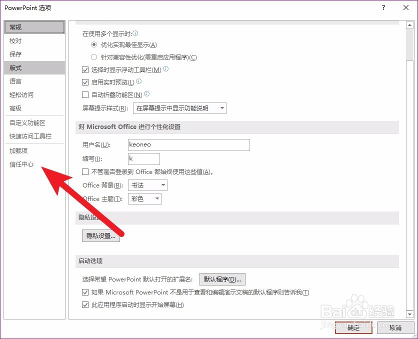Toggle 启用实时预览 checkbox

pos(85,82)
